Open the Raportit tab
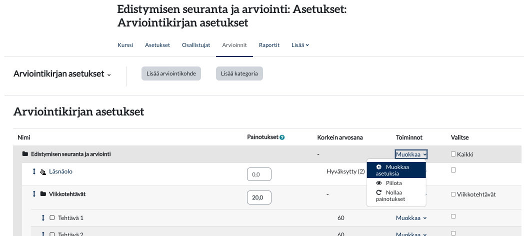 click(269, 45)
